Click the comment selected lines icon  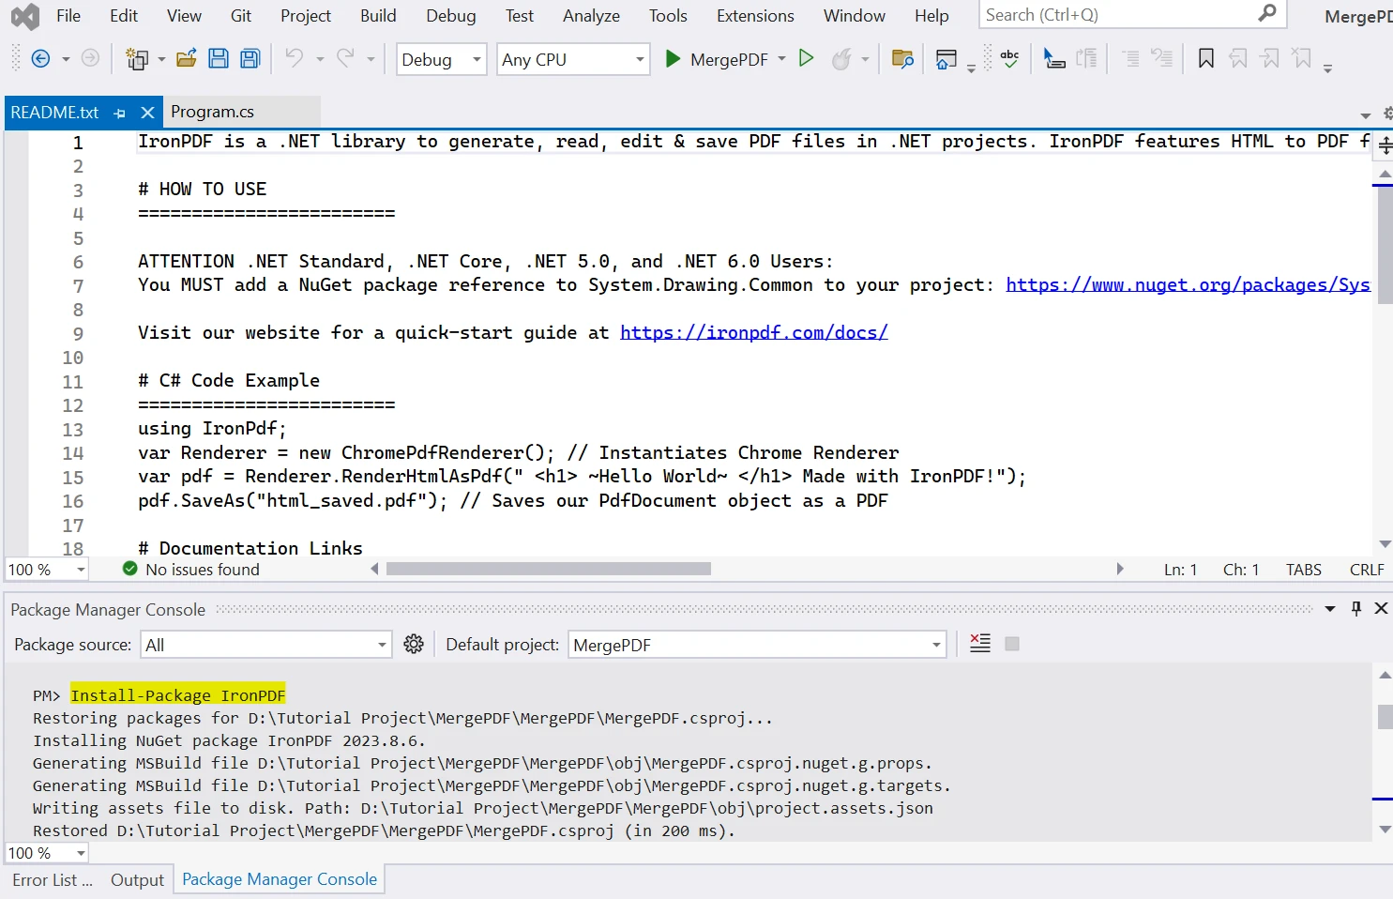[x=1131, y=58]
